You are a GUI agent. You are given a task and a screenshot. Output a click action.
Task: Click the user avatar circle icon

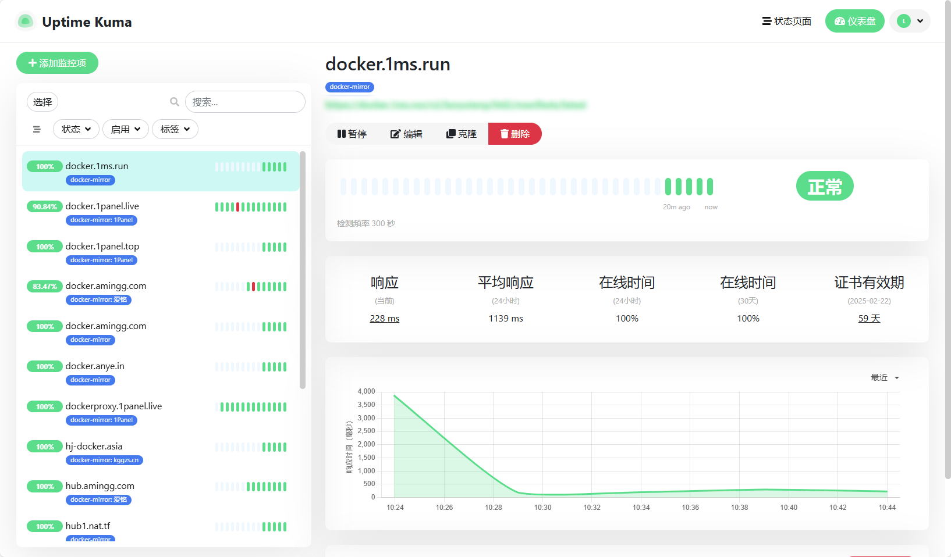point(904,21)
